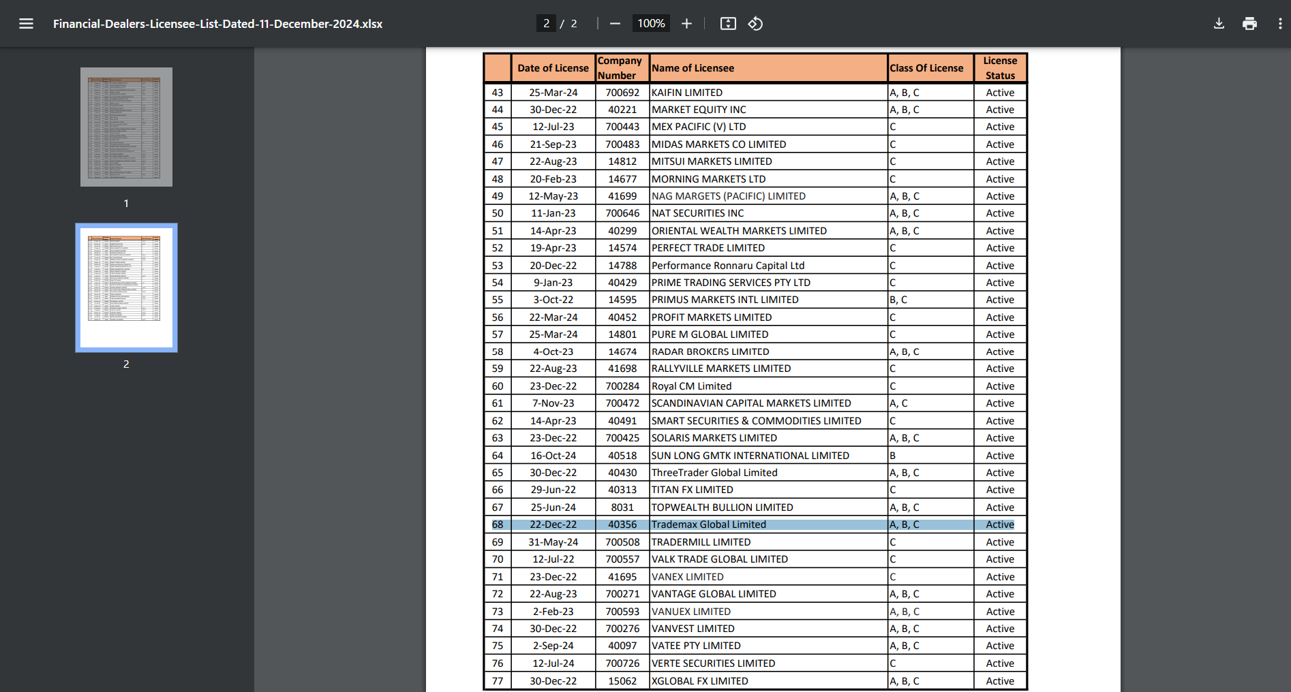
Task: Click the Date of License header
Action: click(553, 68)
